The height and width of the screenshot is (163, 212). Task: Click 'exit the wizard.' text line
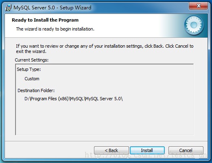(31, 51)
